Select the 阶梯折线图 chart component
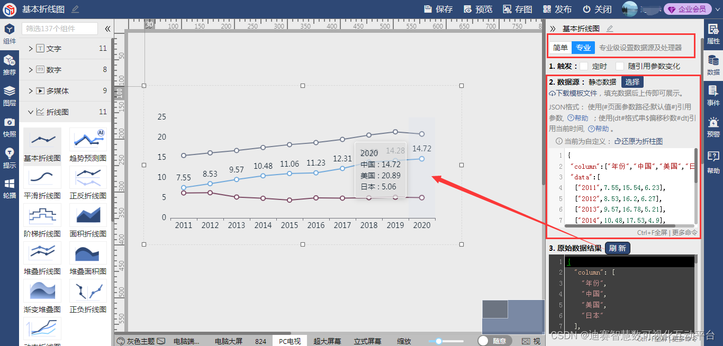723x346 pixels. click(x=42, y=221)
